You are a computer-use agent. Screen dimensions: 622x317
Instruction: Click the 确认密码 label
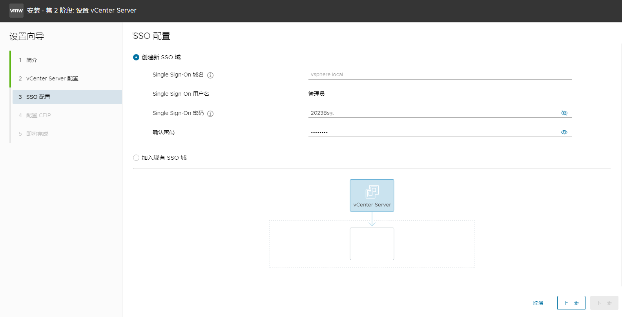[164, 132]
